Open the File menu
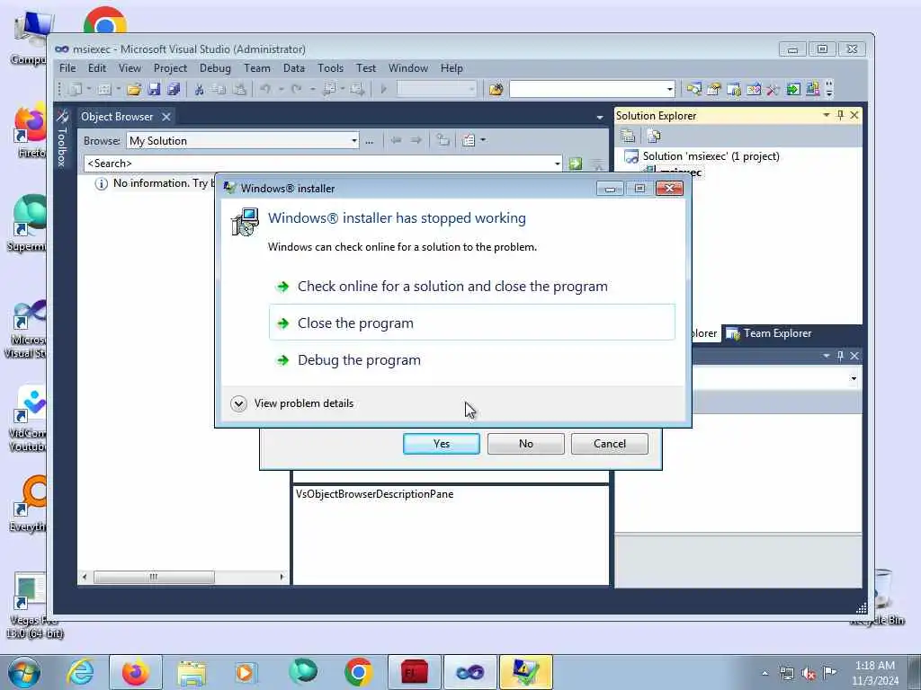Viewport: 921px width, 690px height. (x=67, y=68)
